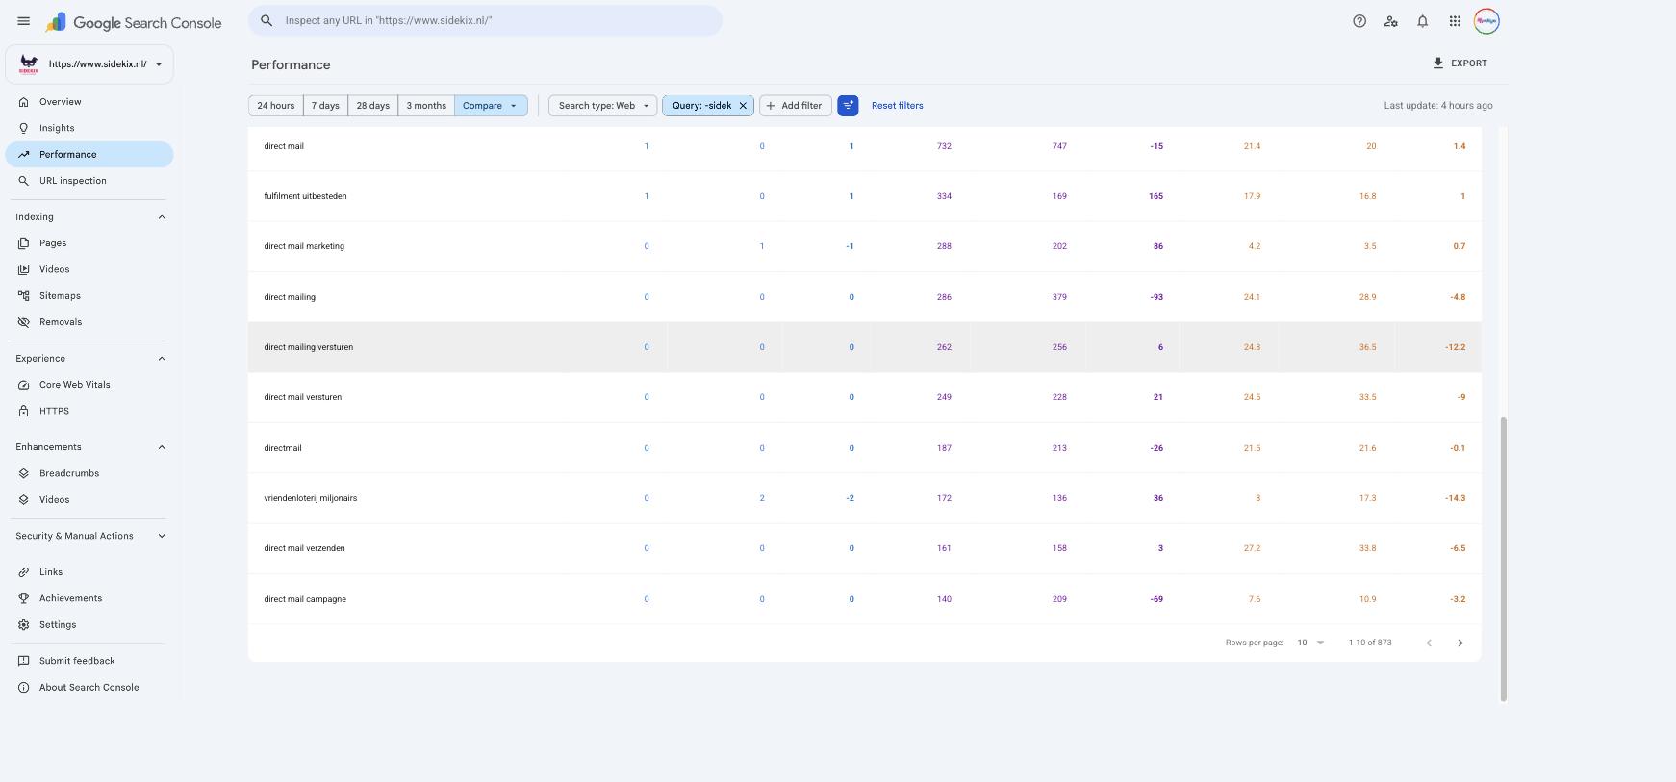The image size is (1676, 782).
Task: Select the 28 days date range
Action: [x=373, y=106]
